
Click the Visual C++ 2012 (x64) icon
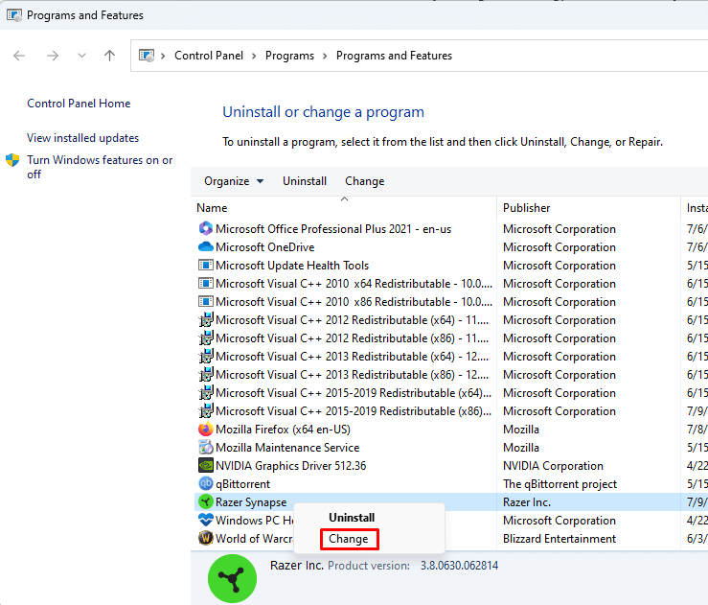pos(205,319)
